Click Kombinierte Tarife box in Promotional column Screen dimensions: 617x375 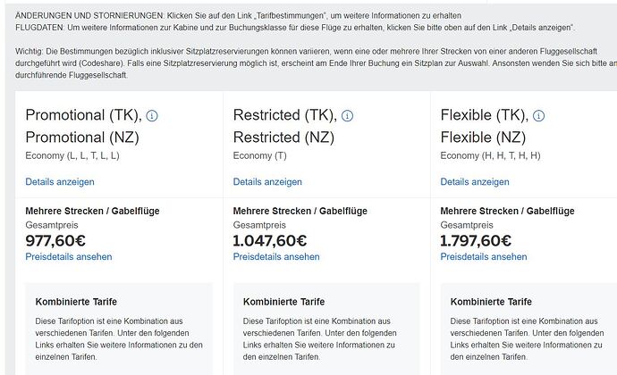120,328
